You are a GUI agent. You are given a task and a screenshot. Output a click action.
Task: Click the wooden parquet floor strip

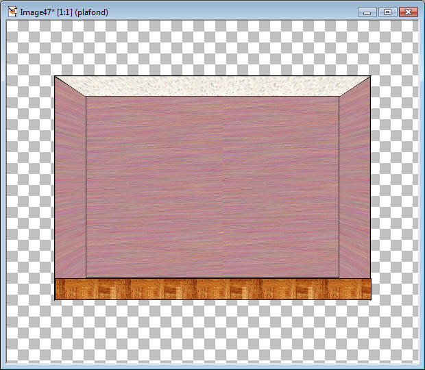(212, 289)
